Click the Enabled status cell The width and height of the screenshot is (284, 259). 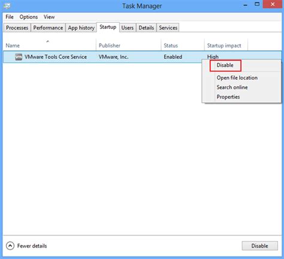pos(173,57)
